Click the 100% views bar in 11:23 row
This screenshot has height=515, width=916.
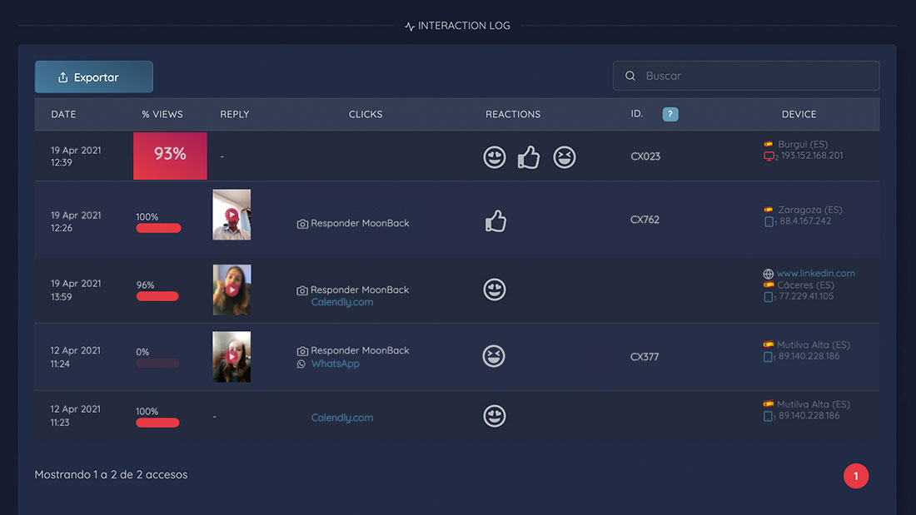(157, 423)
